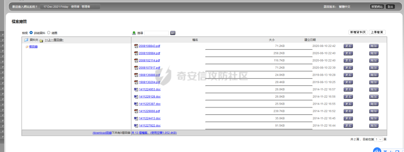Click the green download icon beside 搜尋
This screenshot has width=404, height=152.
point(134,33)
